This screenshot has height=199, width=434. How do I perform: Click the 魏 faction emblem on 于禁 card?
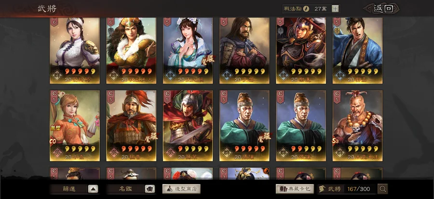point(226,74)
